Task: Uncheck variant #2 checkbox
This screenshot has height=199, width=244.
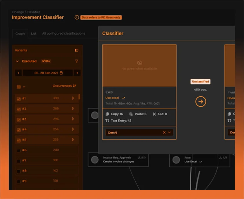Action: pyautogui.click(x=19, y=109)
